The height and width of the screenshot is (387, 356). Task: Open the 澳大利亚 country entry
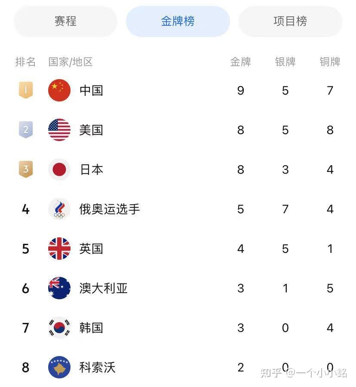click(103, 288)
